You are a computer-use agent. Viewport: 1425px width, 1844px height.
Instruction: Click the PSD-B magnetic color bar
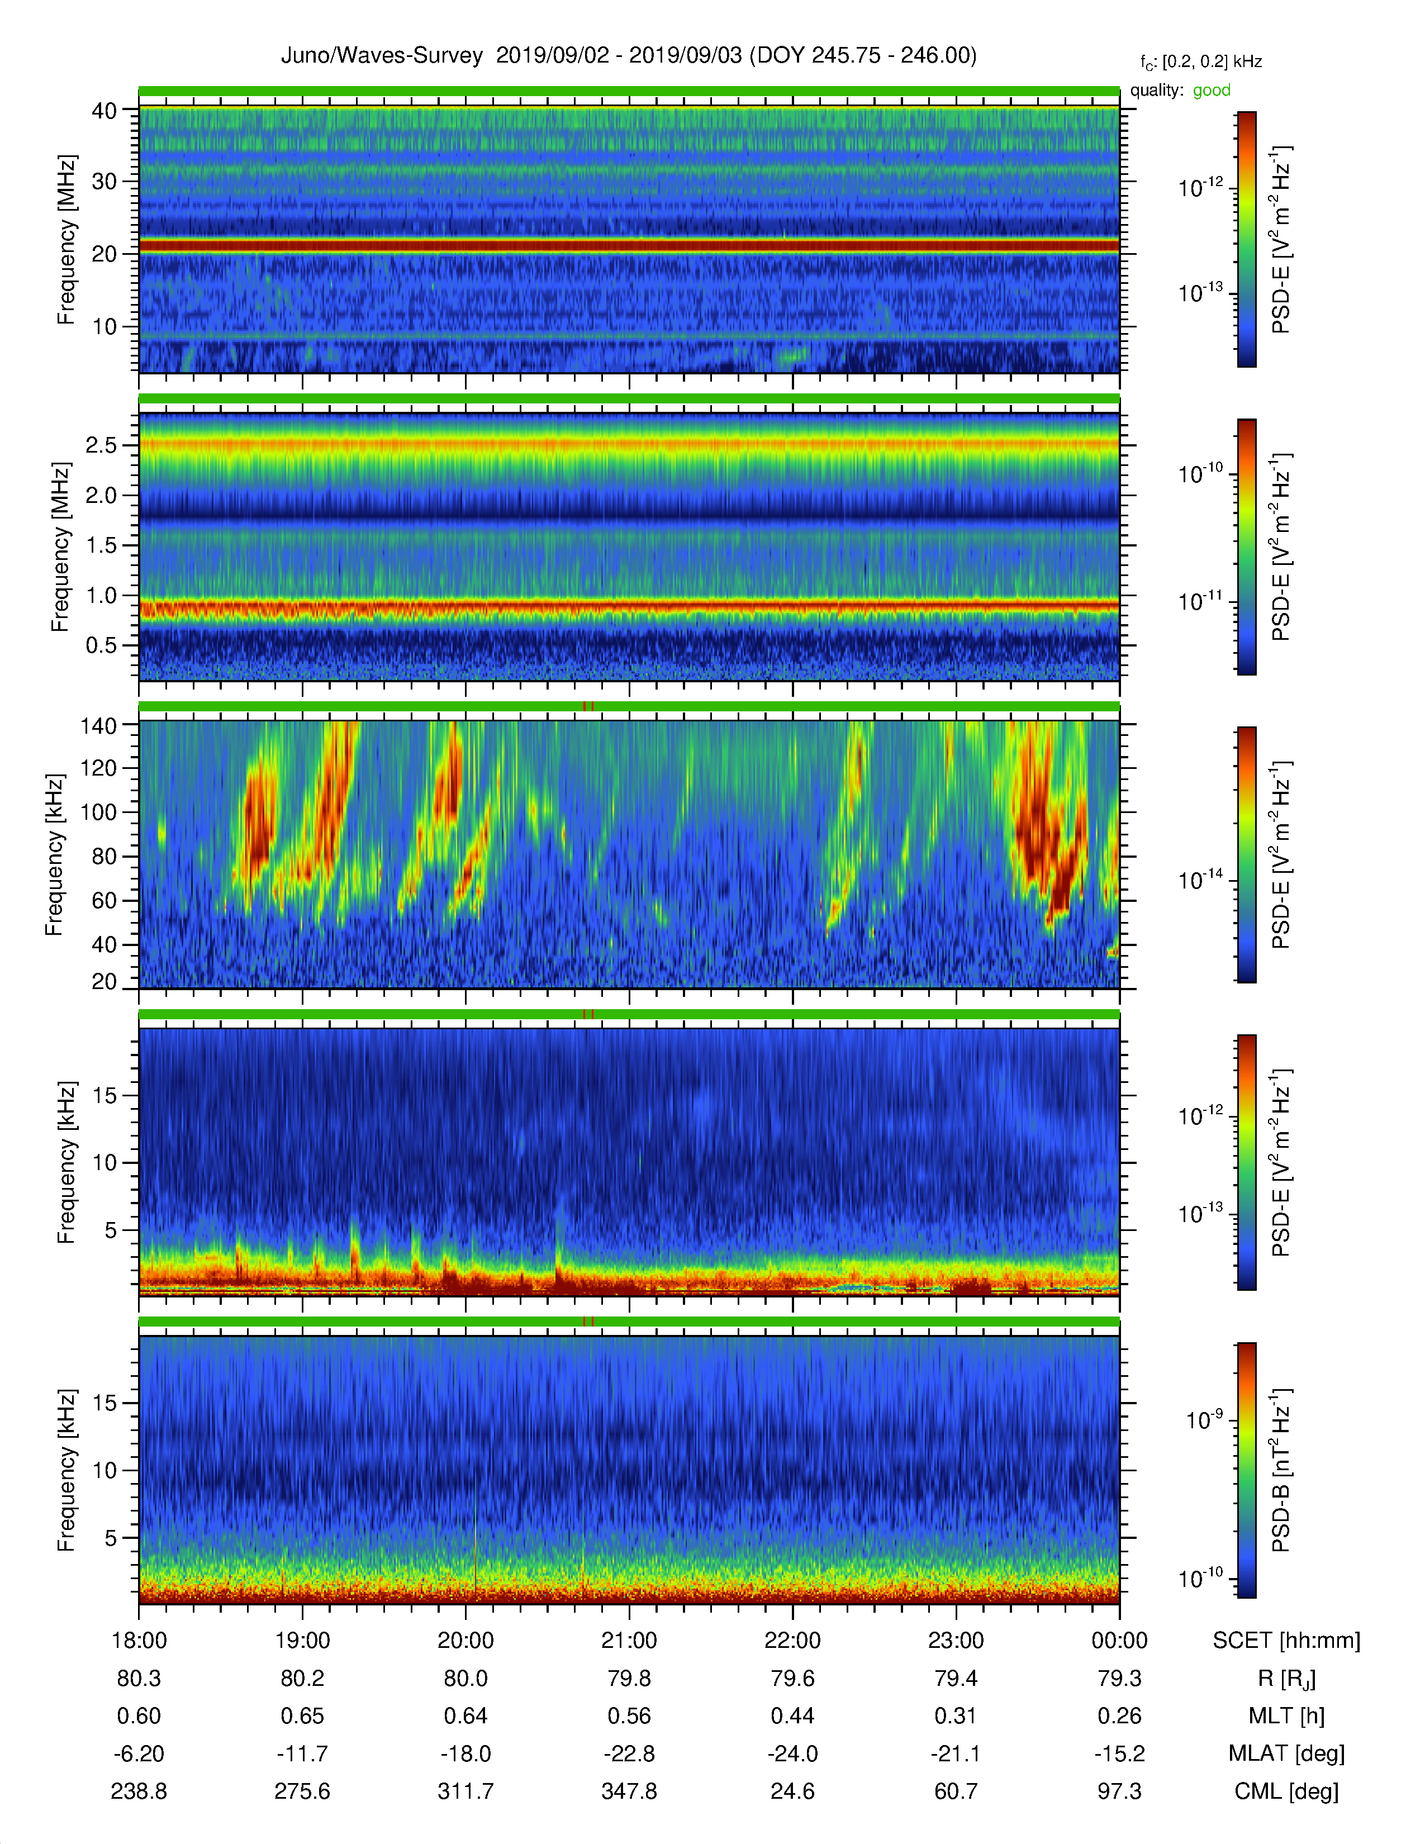pyautogui.click(x=1246, y=1470)
